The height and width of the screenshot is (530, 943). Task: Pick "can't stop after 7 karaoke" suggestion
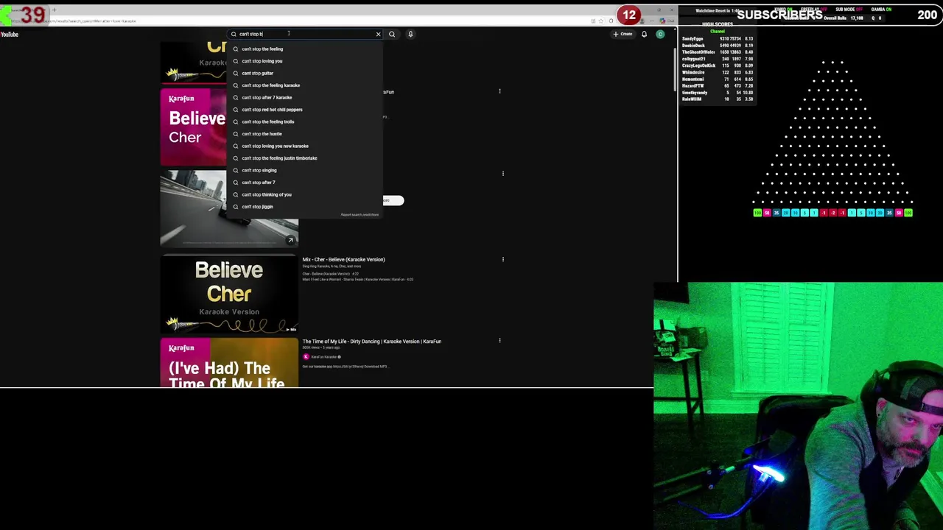[305, 97]
